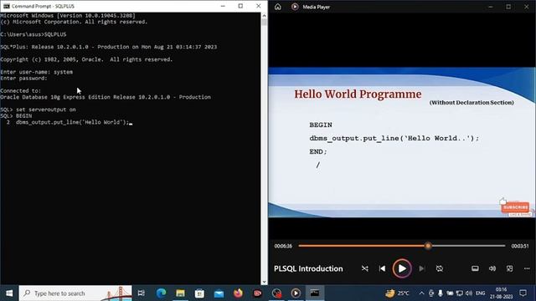The width and height of the screenshot is (536, 301).
Task: Open the taskbar clock showing 03:16
Action: click(x=501, y=293)
